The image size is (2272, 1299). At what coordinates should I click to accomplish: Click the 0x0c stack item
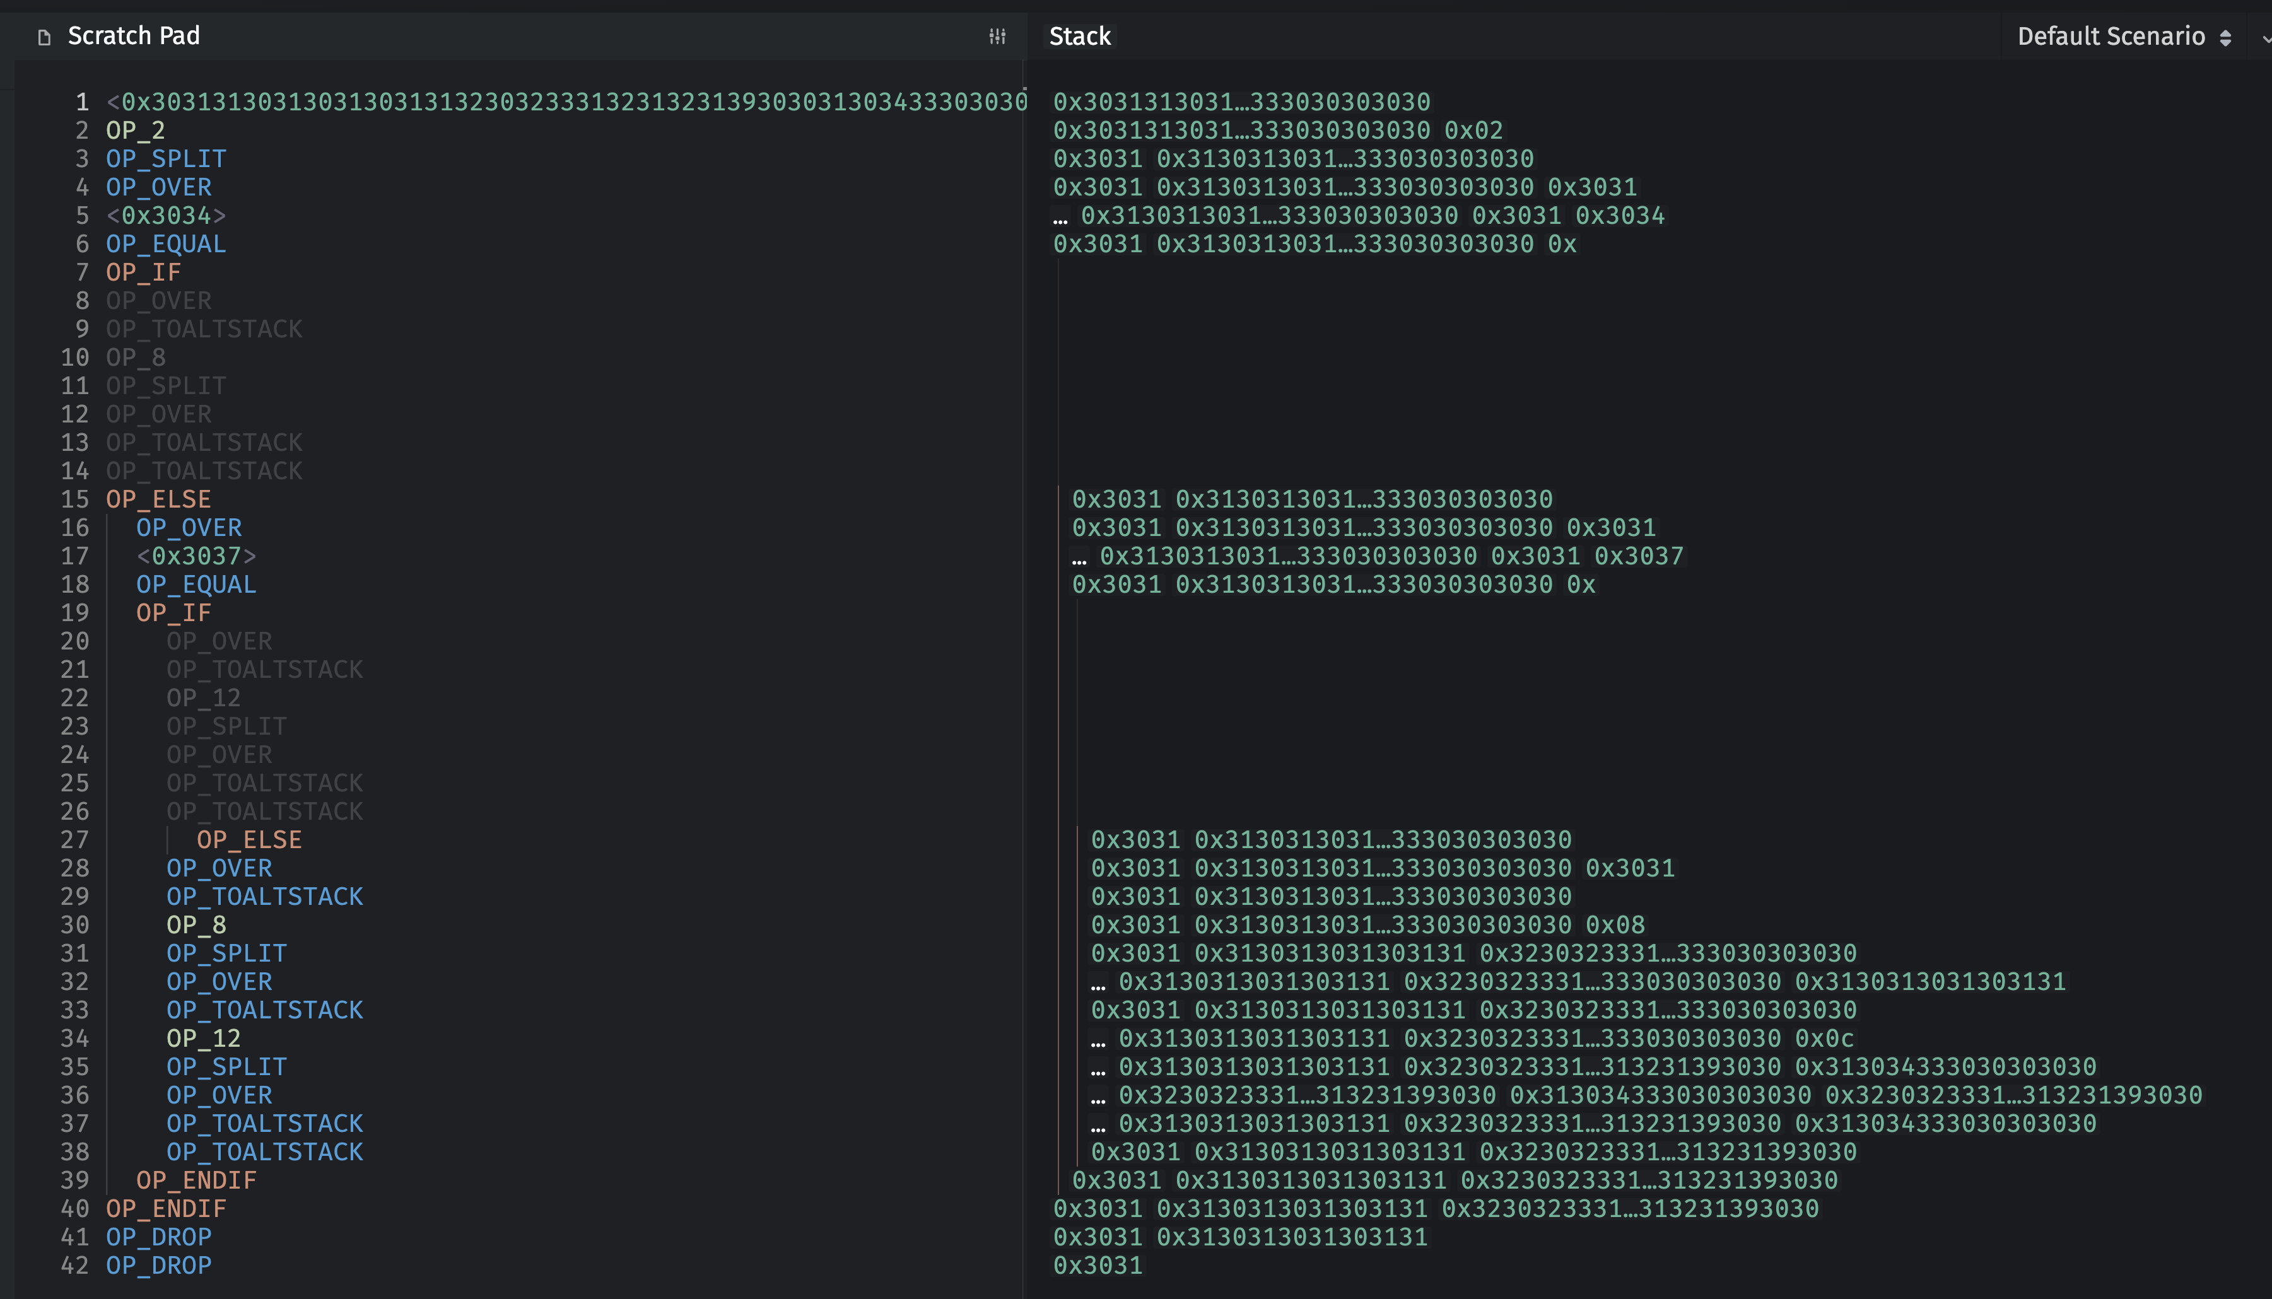1824,1039
